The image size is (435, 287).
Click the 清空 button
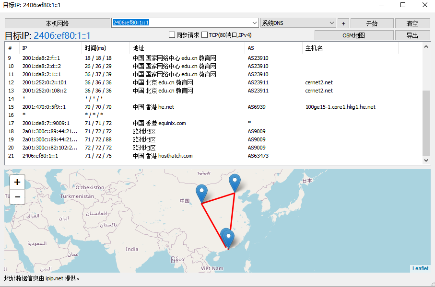pos(412,23)
